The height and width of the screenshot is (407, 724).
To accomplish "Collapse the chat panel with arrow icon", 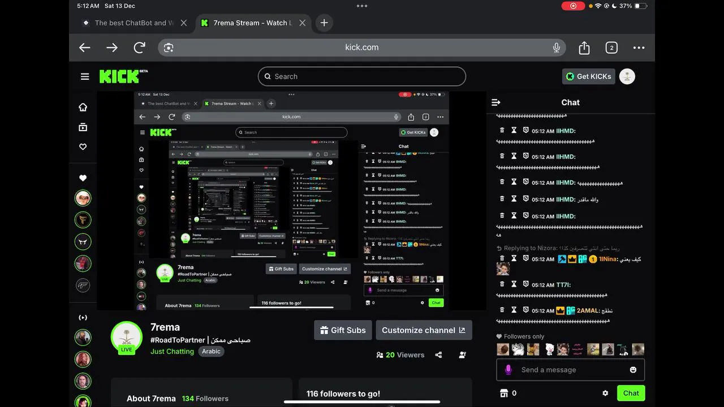I will tap(496, 102).
